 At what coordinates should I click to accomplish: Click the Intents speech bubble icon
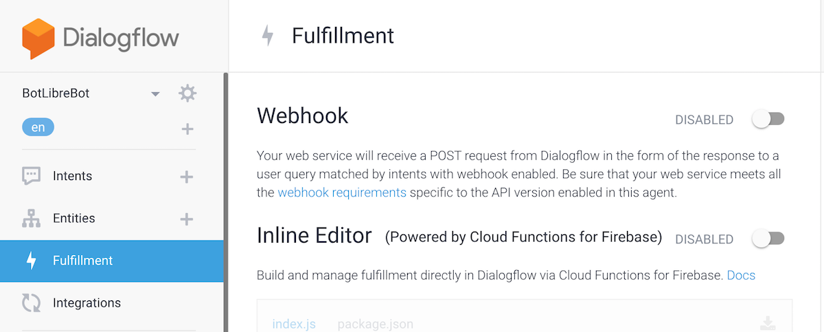pyautogui.click(x=32, y=176)
